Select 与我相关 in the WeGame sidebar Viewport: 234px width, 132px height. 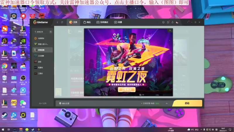click(42, 38)
